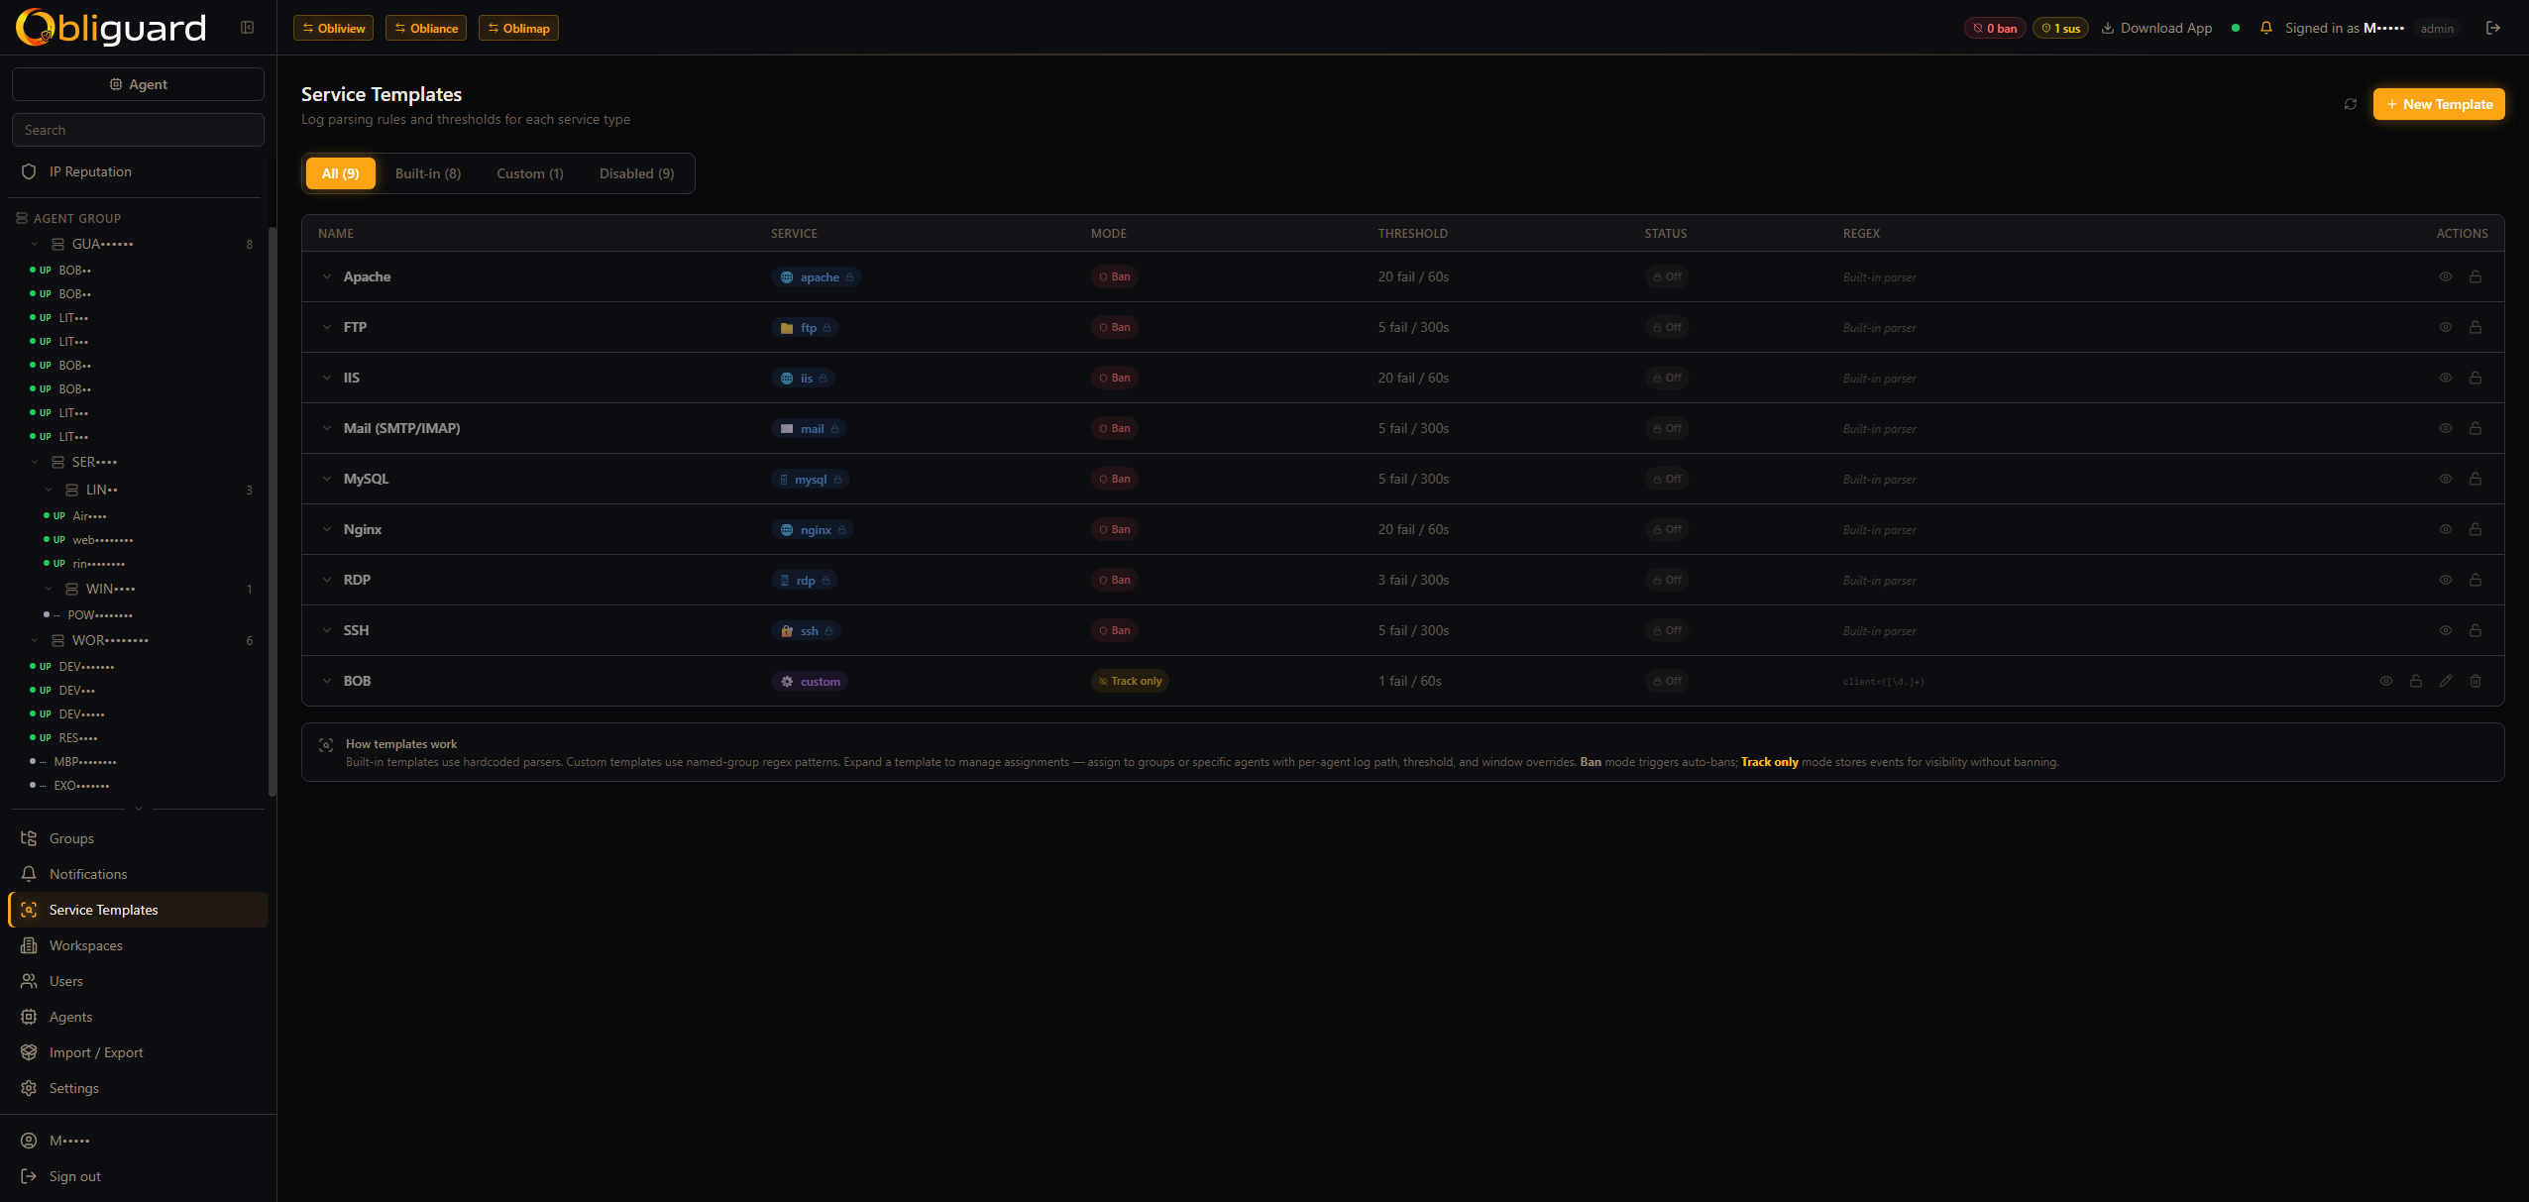
Task: Expand the RDP template row chevron
Action: pos(327,580)
